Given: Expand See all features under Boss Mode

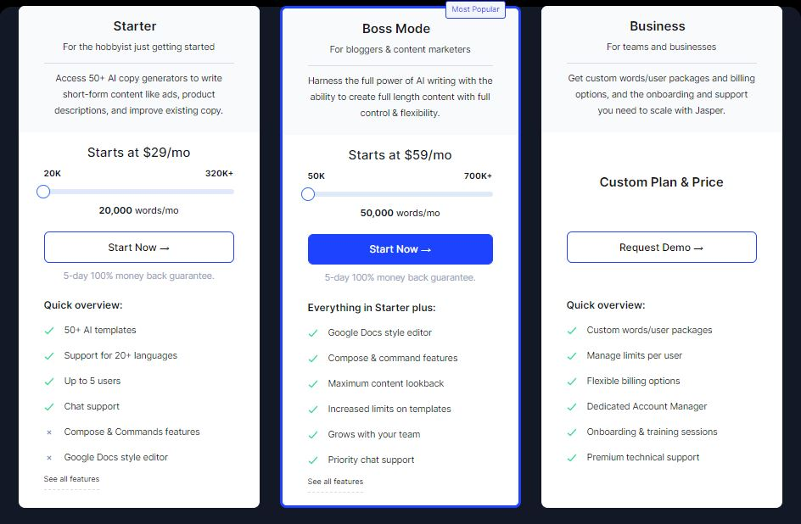Looking at the screenshot, I should coord(335,482).
